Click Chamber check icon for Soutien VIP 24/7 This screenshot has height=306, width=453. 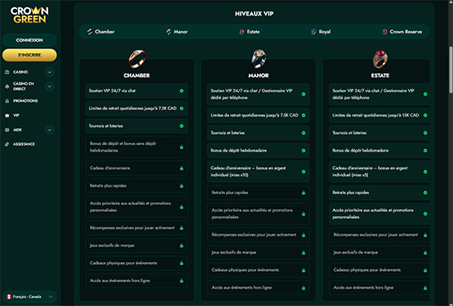[x=181, y=91]
